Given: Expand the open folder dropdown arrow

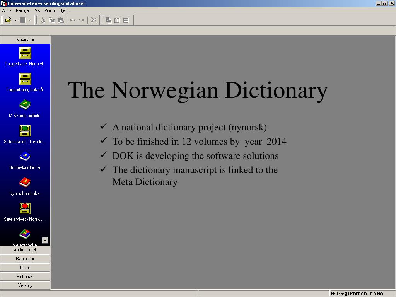Looking at the screenshot, I should [15, 20].
